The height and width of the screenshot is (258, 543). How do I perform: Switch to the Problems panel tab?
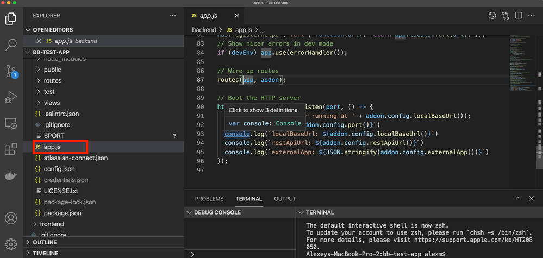coord(209,199)
